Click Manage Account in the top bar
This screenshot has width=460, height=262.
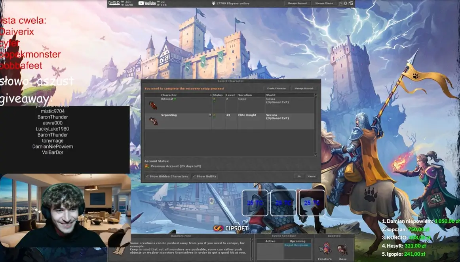(x=297, y=3)
